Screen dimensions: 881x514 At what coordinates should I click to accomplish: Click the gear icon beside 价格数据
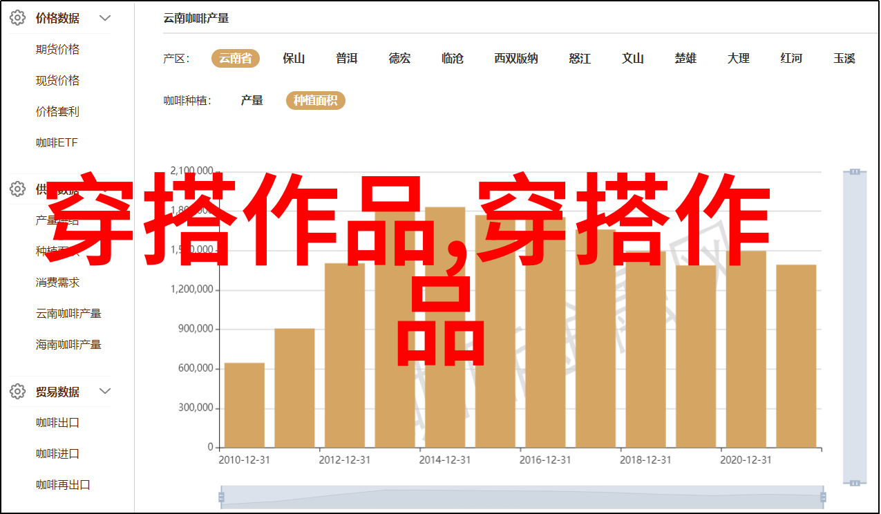pos(17,19)
